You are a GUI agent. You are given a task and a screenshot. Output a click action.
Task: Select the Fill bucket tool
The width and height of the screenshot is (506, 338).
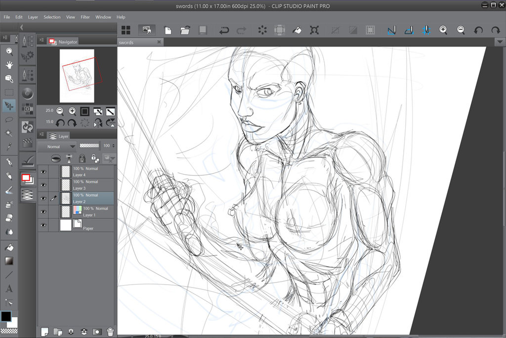click(9, 246)
